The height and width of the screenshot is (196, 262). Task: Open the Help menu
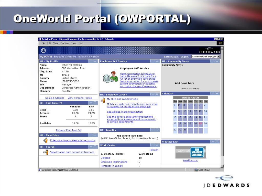click(x=81, y=43)
